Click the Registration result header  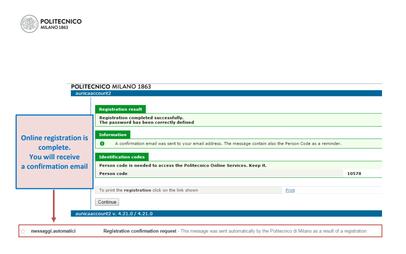[x=120, y=109]
